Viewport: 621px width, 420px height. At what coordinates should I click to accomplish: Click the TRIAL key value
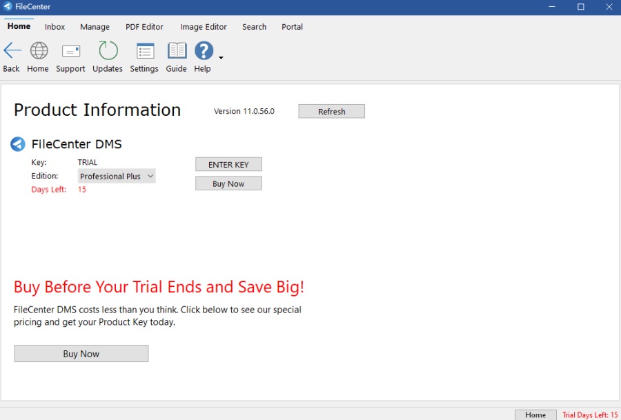pyautogui.click(x=87, y=162)
